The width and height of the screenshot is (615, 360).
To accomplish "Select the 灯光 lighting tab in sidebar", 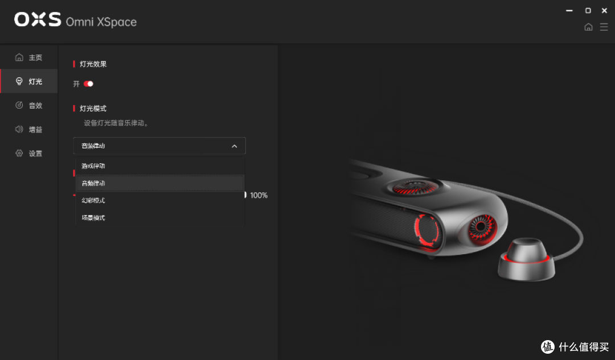I will point(28,81).
